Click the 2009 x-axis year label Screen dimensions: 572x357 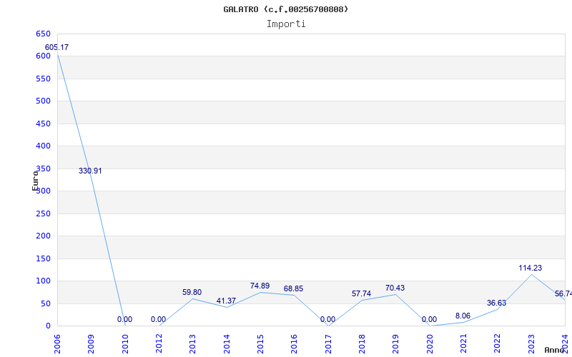(92, 344)
